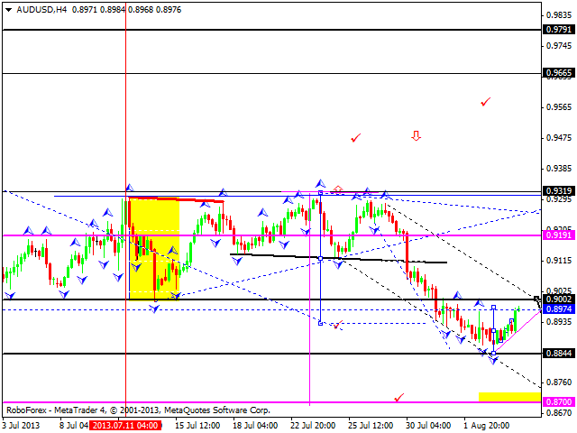Click the 0.9002 price level label
This screenshot has height=433, width=577.
[x=558, y=299]
